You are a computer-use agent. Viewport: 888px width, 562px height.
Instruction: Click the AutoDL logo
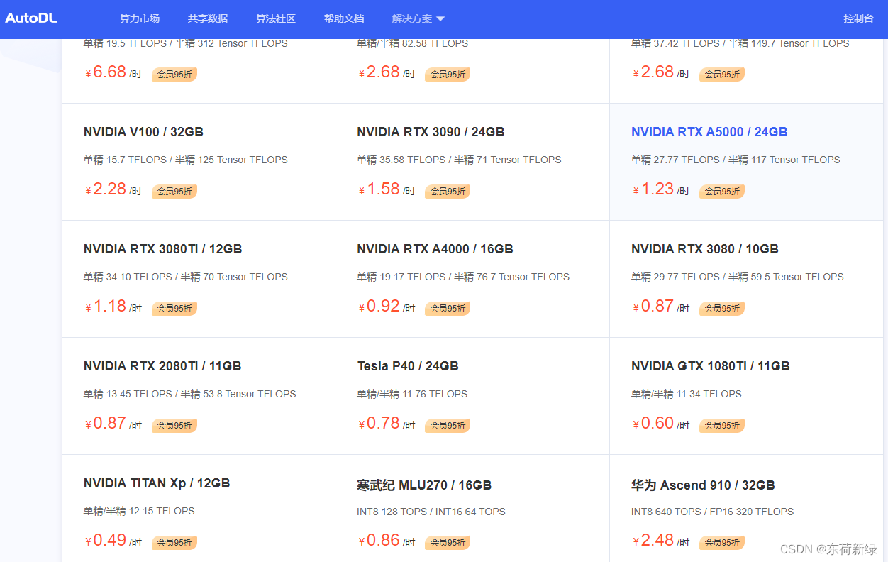point(31,18)
